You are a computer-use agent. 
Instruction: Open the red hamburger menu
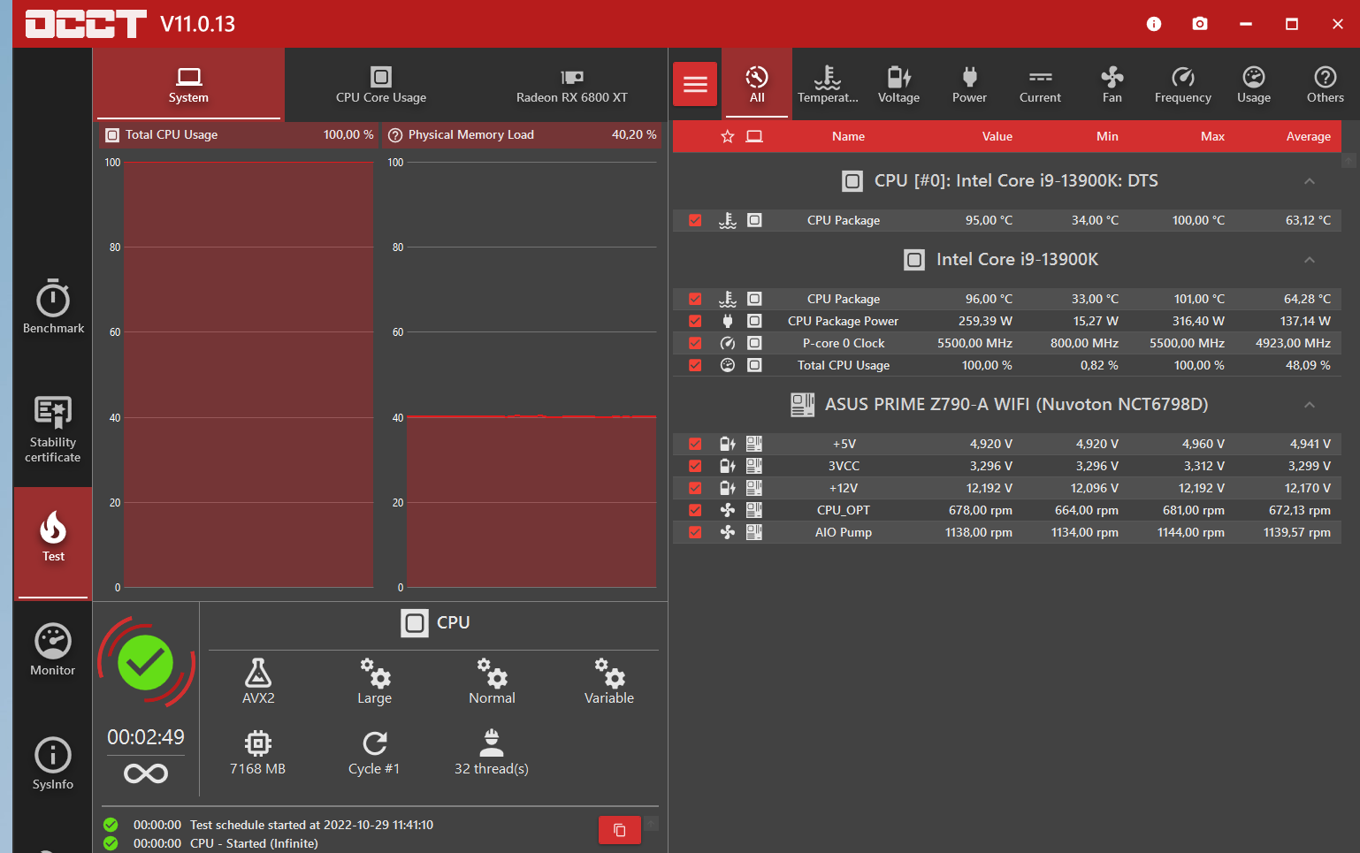[695, 84]
